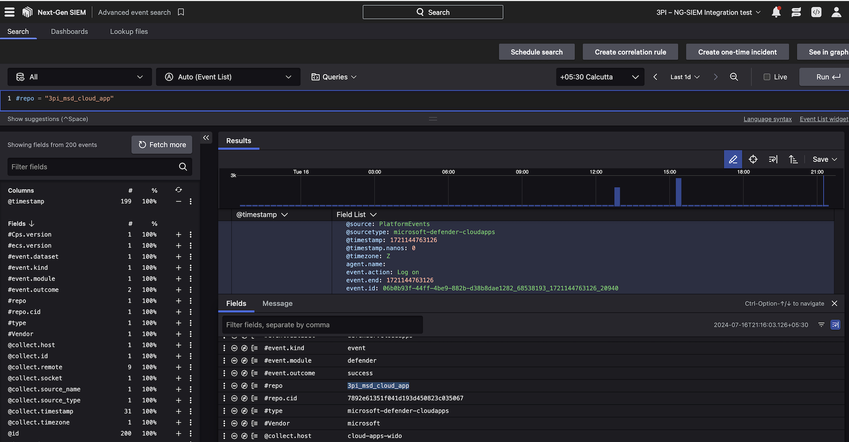Expand the Auto (Event List) dropdown
This screenshot has height=442, width=849.
pos(229,77)
